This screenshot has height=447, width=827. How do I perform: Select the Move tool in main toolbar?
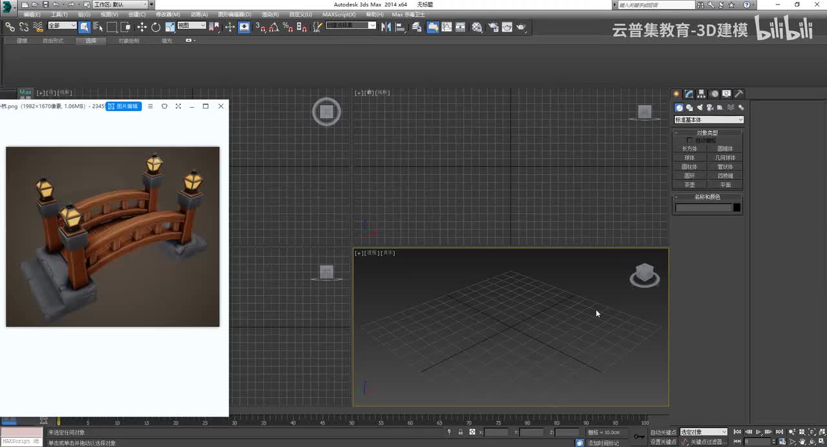pyautogui.click(x=141, y=27)
